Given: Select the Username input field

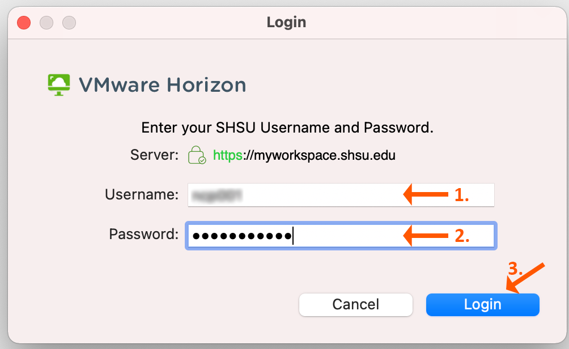Looking at the screenshot, I should tap(340, 194).
